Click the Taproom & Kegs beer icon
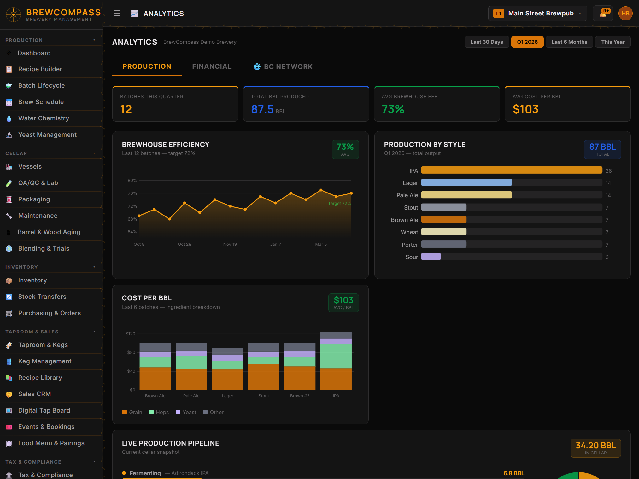The image size is (639, 479). tap(9, 345)
